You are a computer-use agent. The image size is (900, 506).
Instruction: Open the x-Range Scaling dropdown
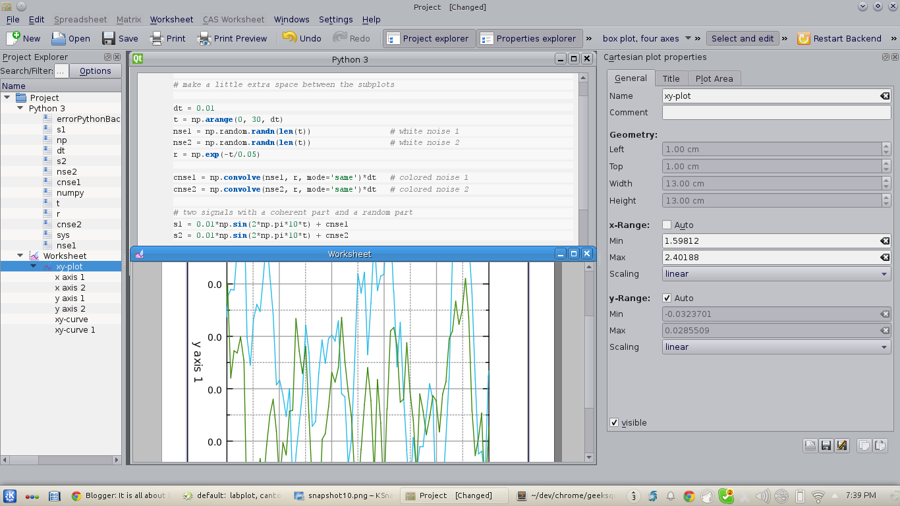click(x=776, y=273)
